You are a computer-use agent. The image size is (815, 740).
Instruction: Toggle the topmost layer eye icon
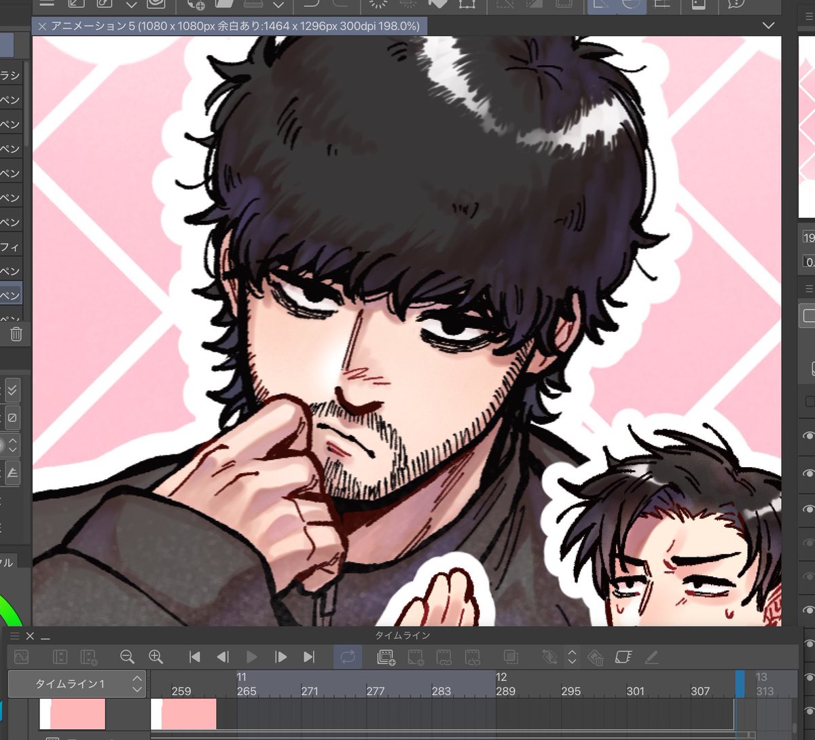[x=808, y=437]
